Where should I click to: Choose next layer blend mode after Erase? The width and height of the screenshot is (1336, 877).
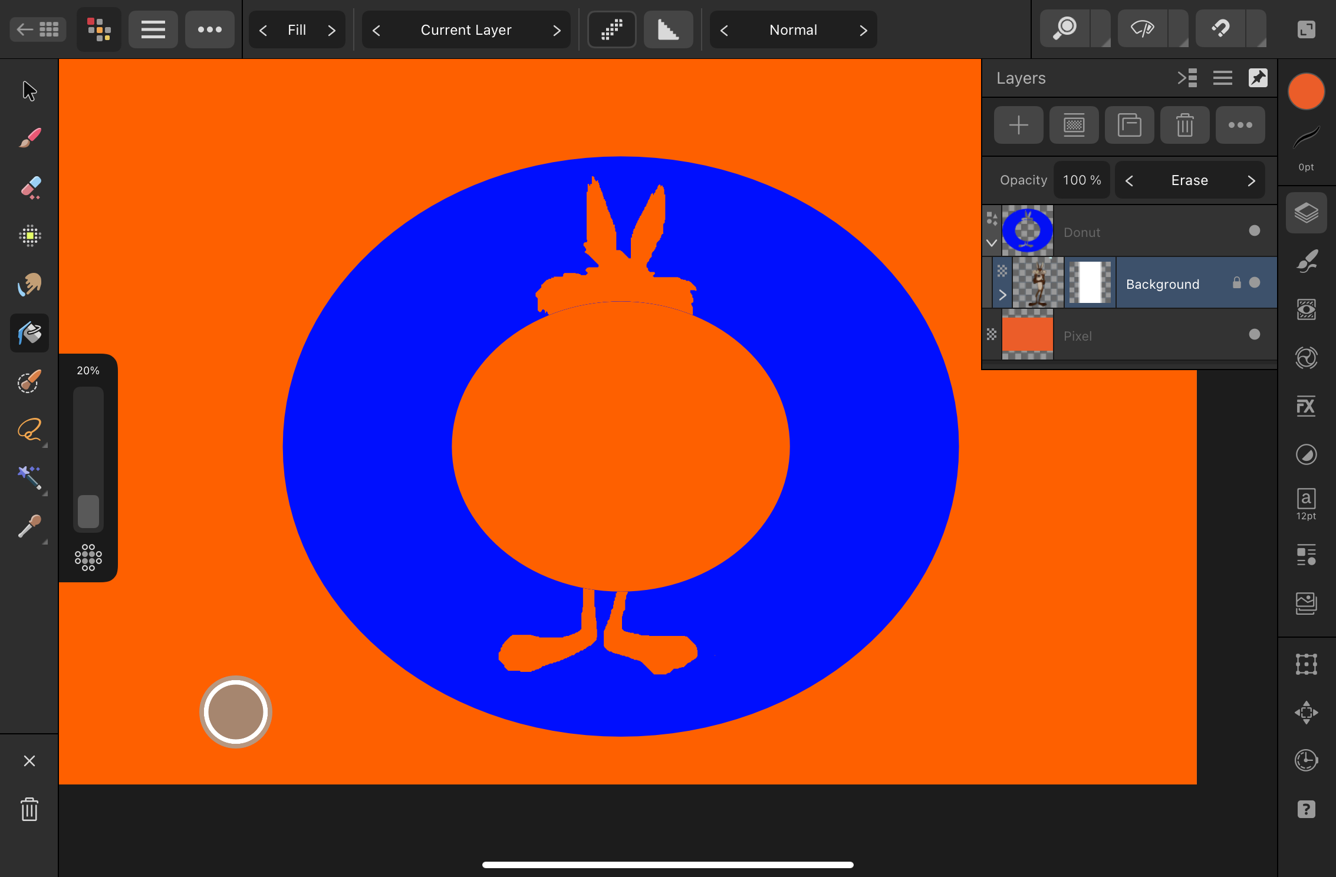pyautogui.click(x=1251, y=181)
